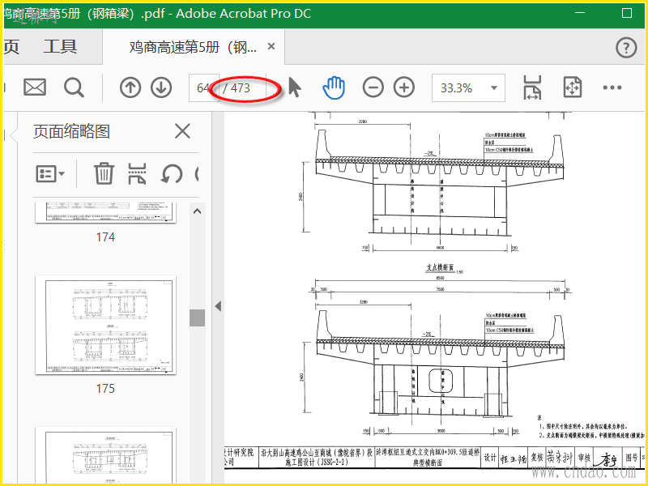
Task: Click the 174 page label
Action: pos(105,237)
